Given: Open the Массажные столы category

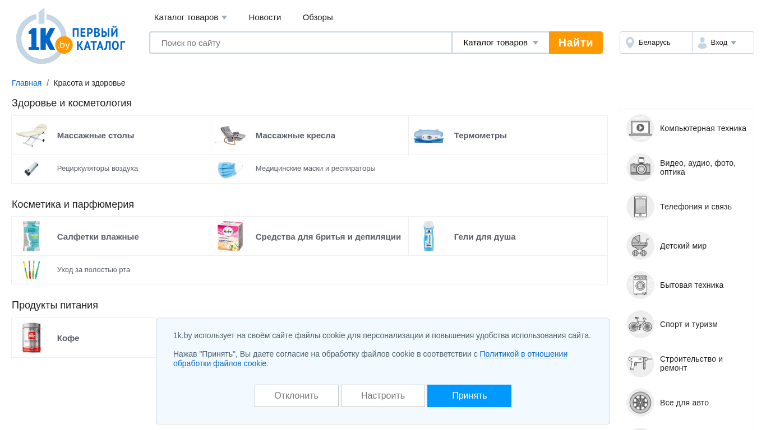Looking at the screenshot, I should pyautogui.click(x=96, y=135).
